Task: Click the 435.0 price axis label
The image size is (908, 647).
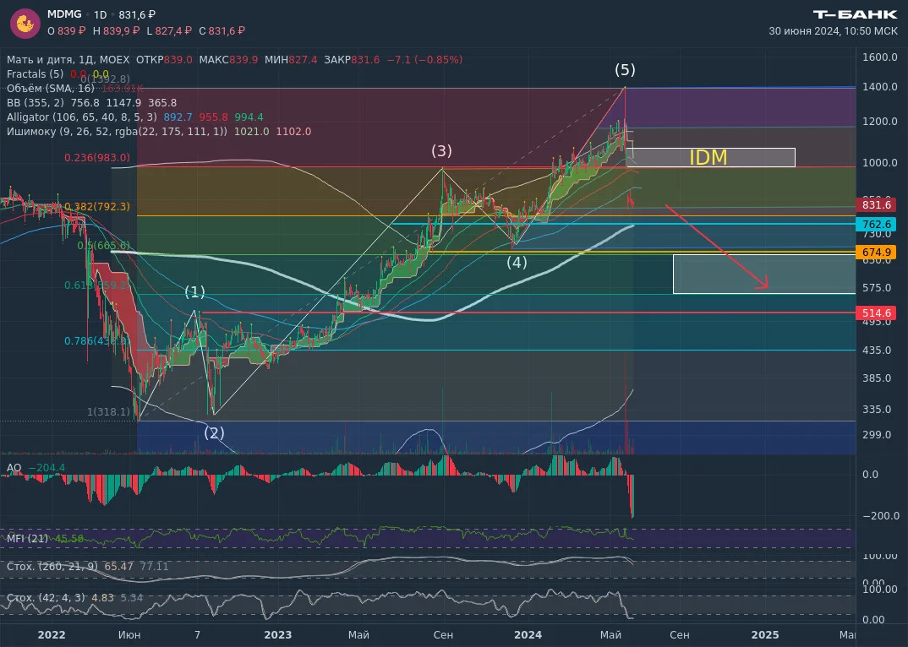Action: click(x=876, y=351)
